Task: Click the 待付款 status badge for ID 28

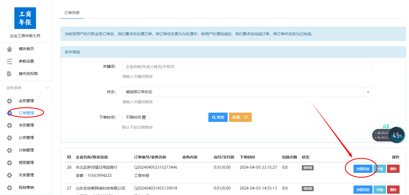Action: coord(308,168)
